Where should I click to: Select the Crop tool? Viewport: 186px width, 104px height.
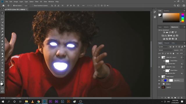[x=2, y=25]
